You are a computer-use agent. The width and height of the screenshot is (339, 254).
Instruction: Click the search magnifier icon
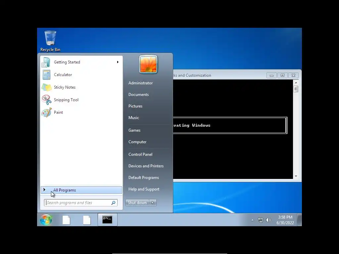point(113,203)
